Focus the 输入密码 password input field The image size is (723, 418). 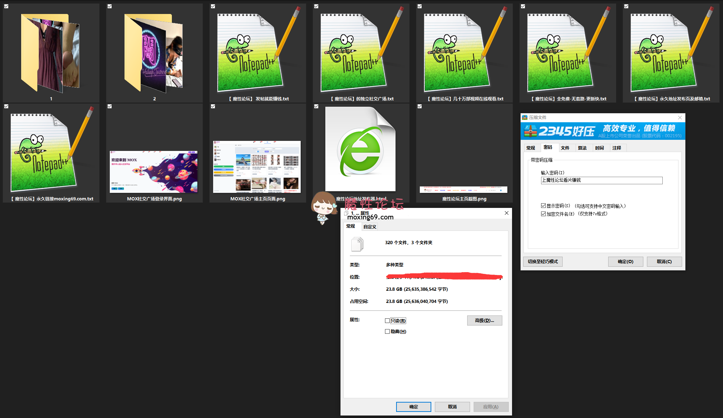602,180
